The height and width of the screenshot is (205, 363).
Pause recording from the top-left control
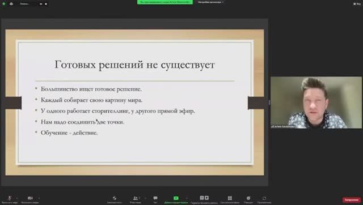(x=41, y=4)
